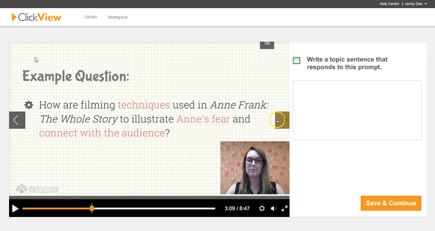Click in the topic sentence text box
This screenshot has width=435, height=231.
pos(357,110)
